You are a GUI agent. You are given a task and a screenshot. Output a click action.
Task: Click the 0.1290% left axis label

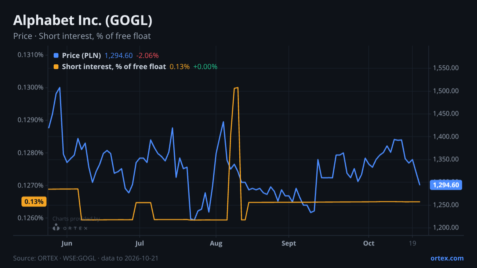pyautogui.click(x=31, y=120)
